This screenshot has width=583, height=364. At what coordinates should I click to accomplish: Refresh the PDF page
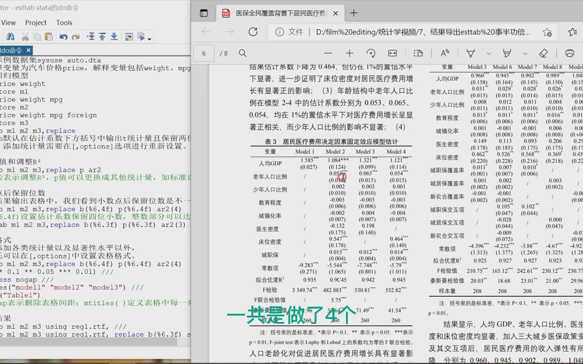tap(253, 32)
